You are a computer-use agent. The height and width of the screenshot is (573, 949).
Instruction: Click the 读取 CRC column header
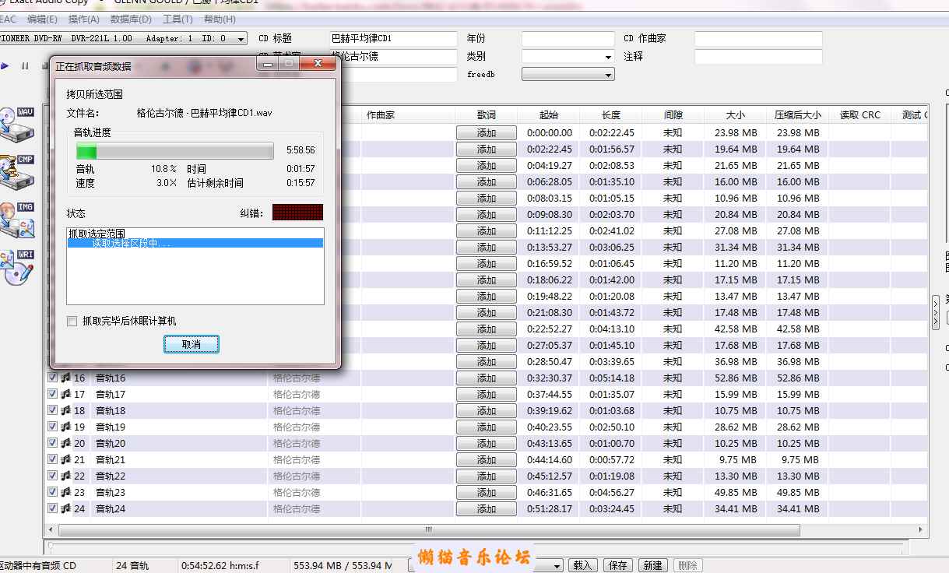pos(860,114)
